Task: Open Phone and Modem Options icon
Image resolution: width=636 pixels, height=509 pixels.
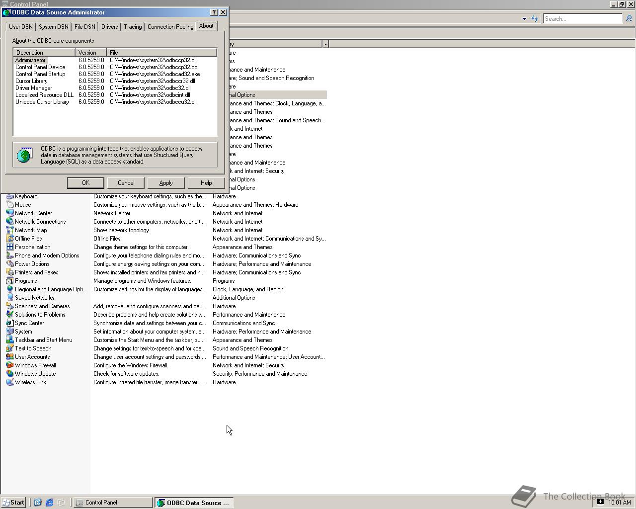Action: coord(9,255)
